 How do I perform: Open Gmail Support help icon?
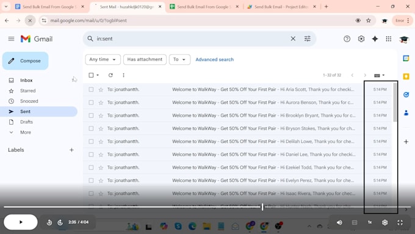347,39
